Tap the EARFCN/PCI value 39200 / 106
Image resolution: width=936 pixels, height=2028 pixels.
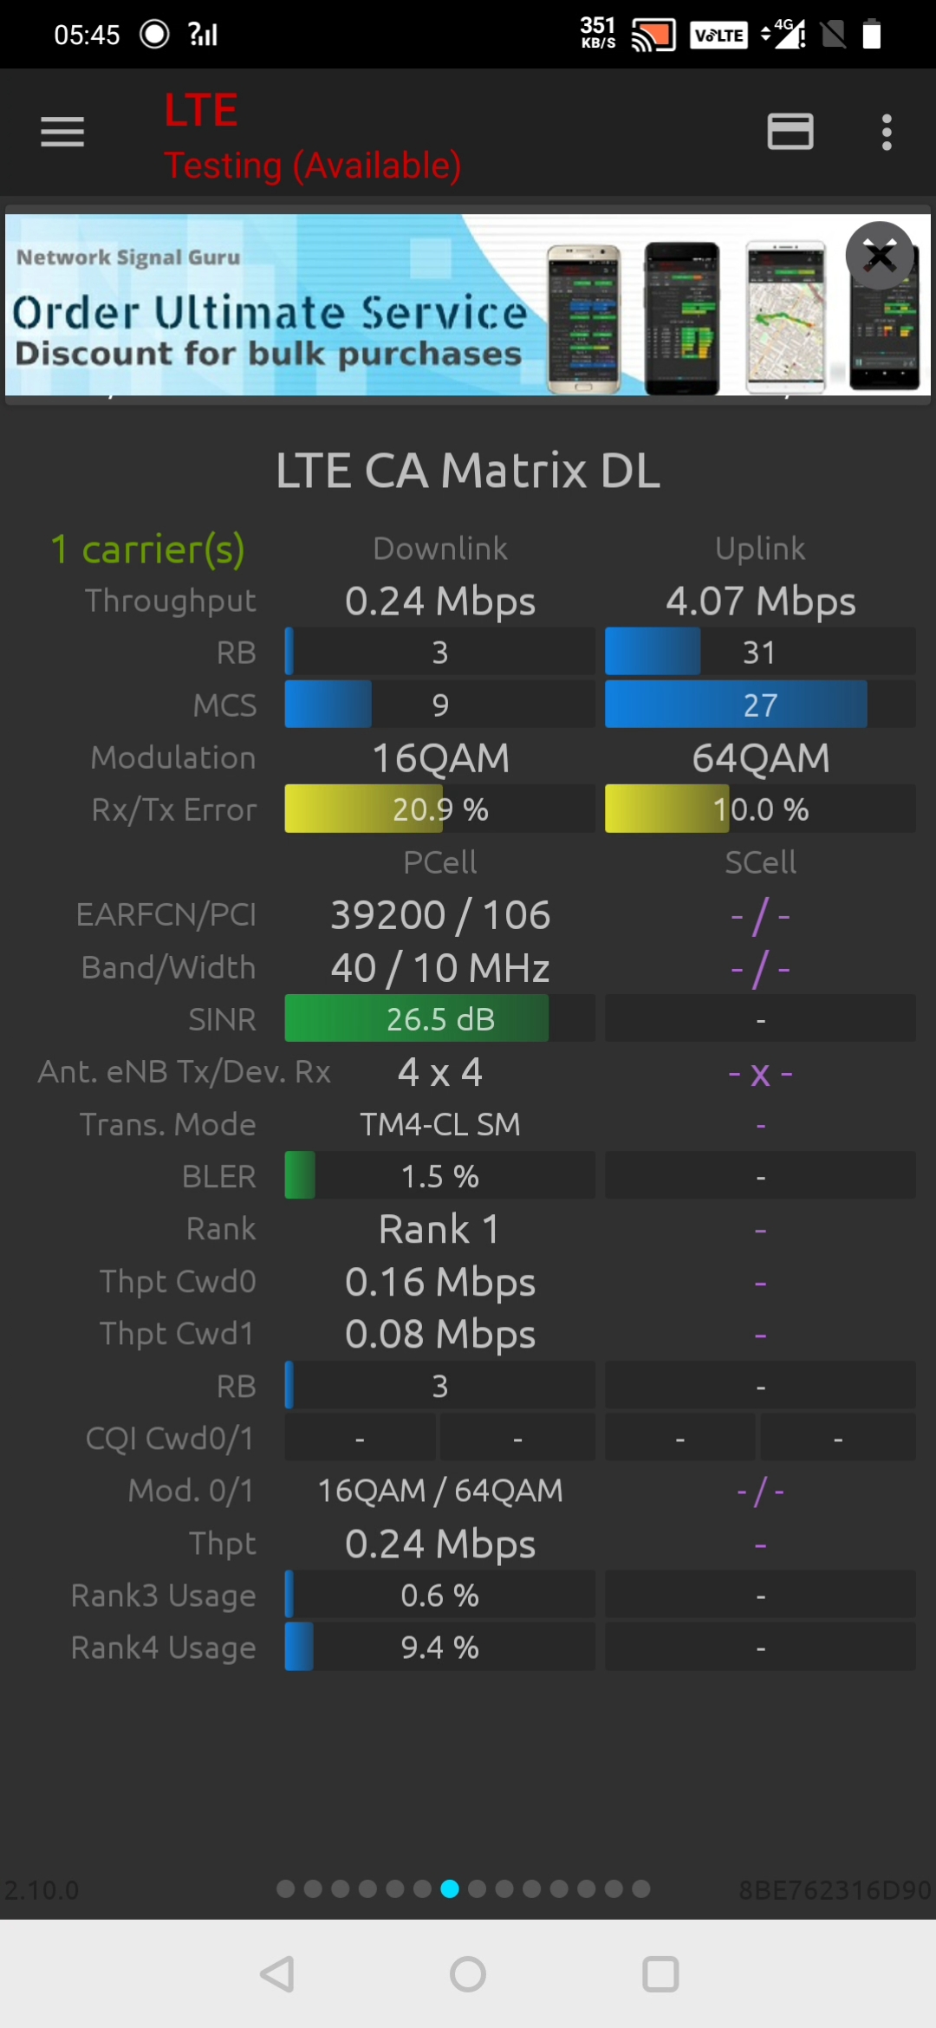(439, 915)
